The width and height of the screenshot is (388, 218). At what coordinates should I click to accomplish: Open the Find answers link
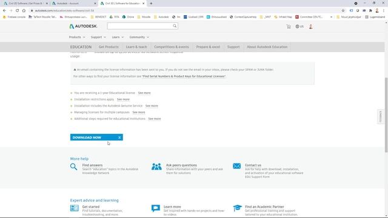[x=92, y=165]
